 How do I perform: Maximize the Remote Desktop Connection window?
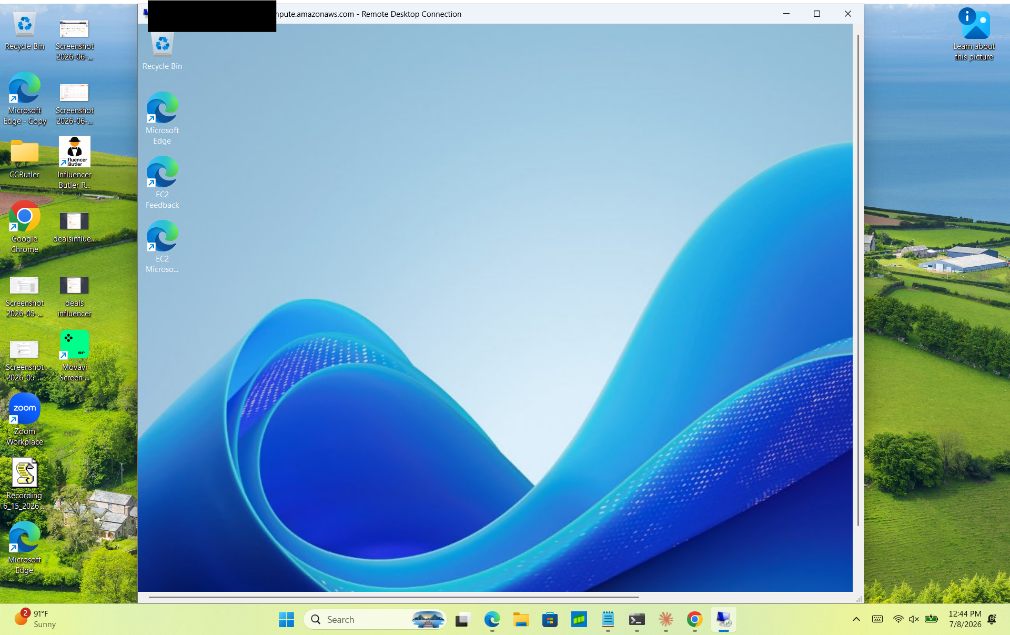pyautogui.click(x=817, y=14)
